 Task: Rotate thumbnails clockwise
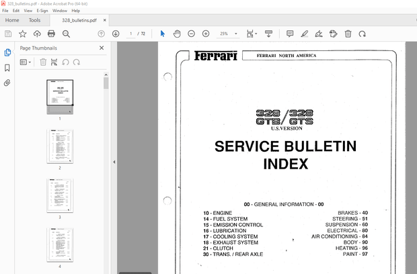coord(77,62)
